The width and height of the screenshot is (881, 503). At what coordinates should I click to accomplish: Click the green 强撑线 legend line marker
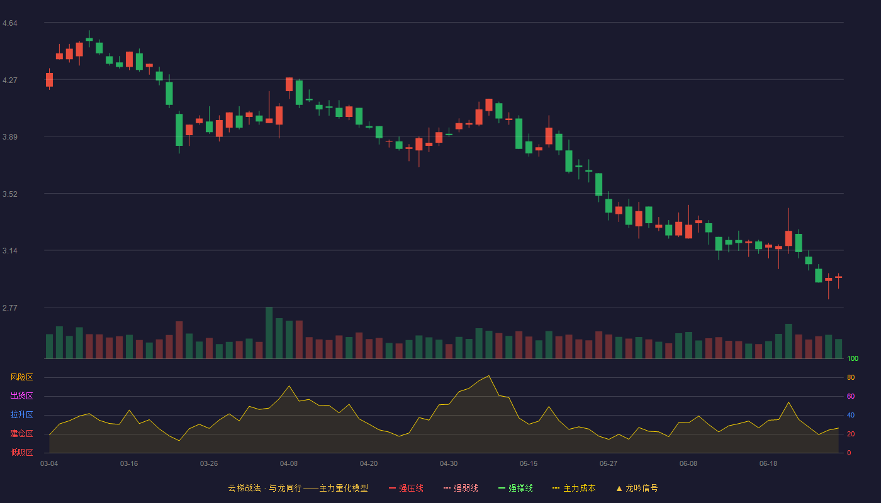tap(502, 488)
